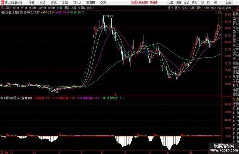This screenshot has width=239, height=154.
Task: Open the 市场 menu
Action: pos(43,3)
